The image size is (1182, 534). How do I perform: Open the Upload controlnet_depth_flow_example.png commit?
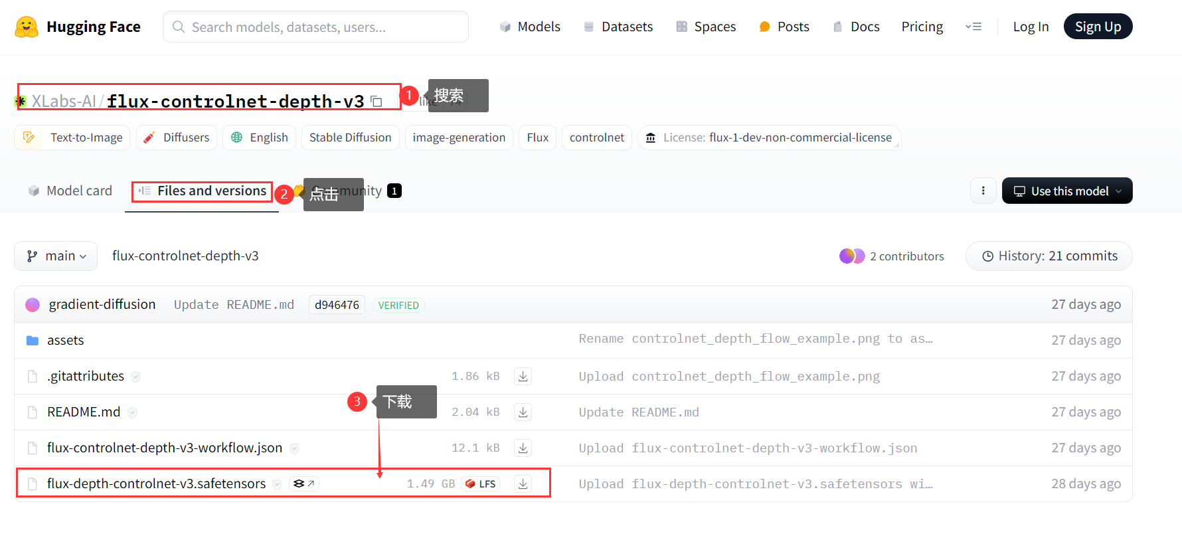(x=729, y=377)
